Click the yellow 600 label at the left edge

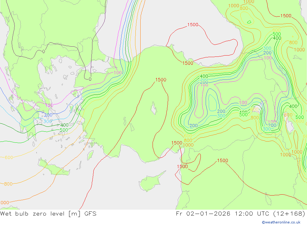[9, 157]
